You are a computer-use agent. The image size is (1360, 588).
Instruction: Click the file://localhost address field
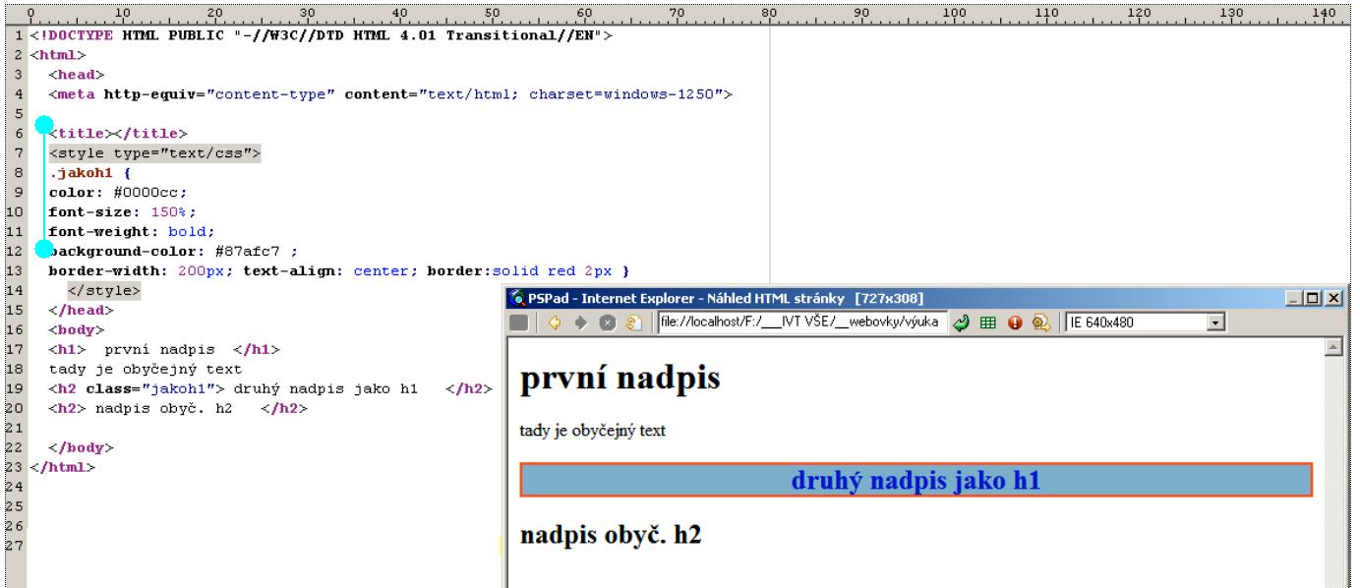tap(800, 322)
